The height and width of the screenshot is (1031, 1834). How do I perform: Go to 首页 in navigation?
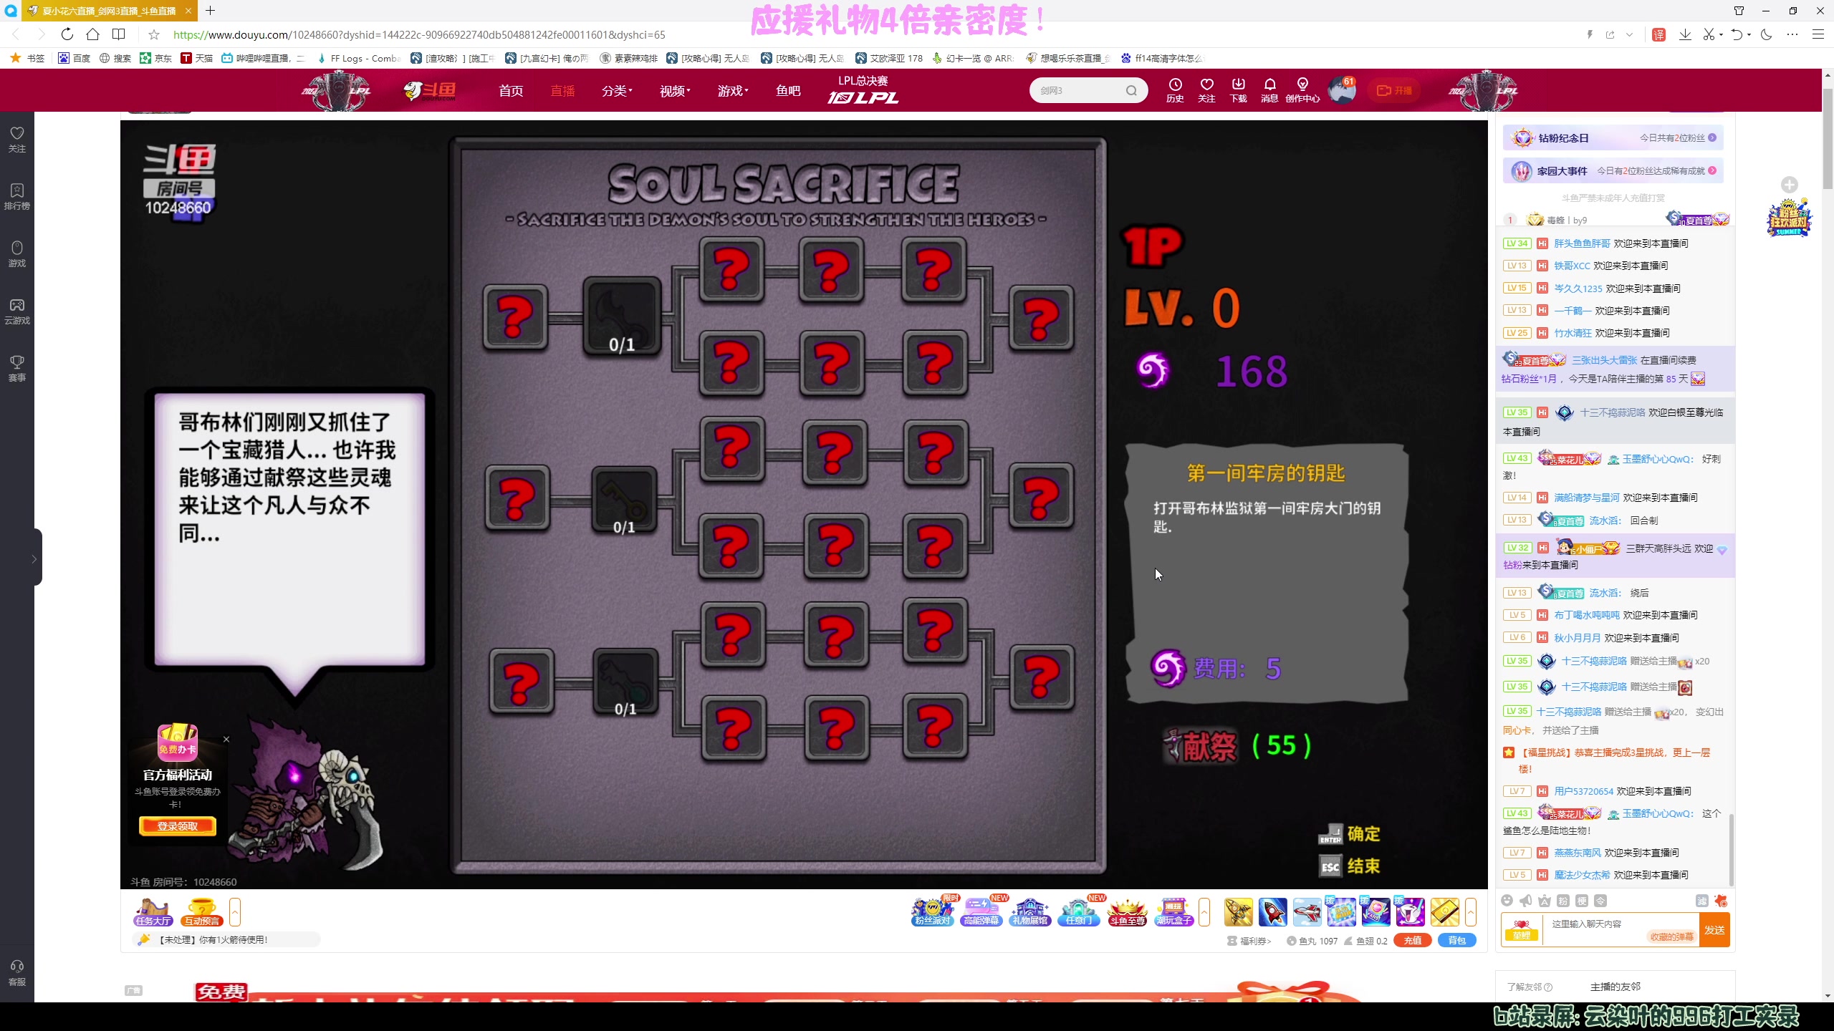511,91
